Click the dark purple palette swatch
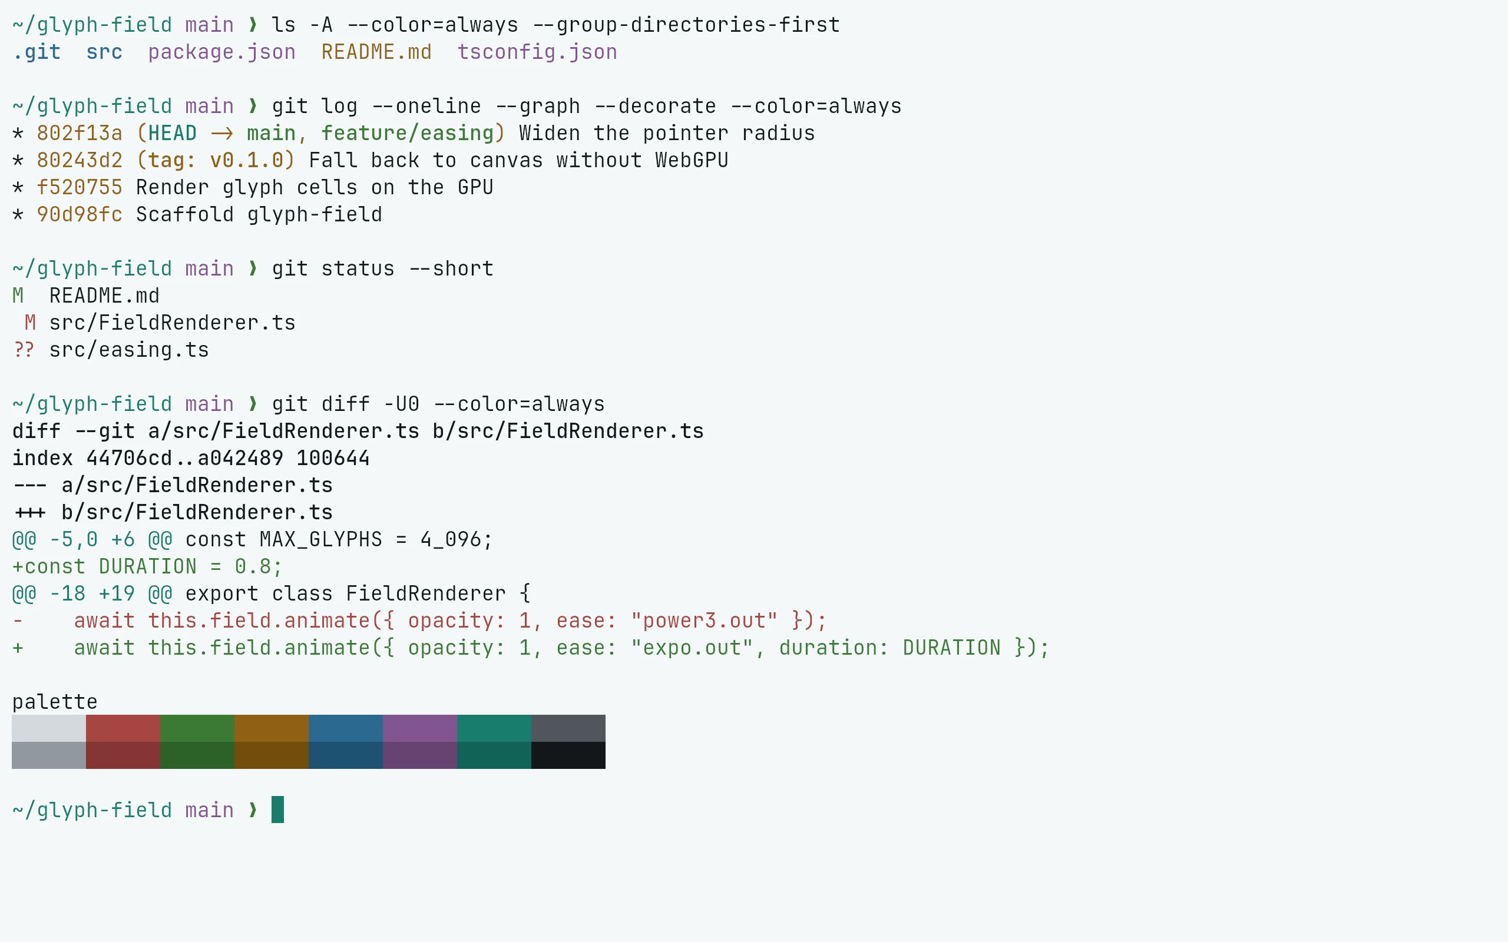This screenshot has height=942, width=1508. (x=419, y=755)
